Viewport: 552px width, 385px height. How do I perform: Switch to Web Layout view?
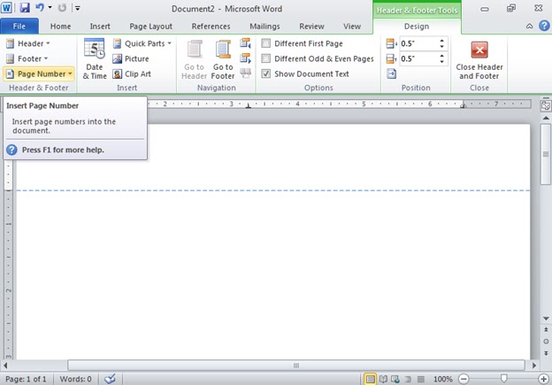click(395, 379)
